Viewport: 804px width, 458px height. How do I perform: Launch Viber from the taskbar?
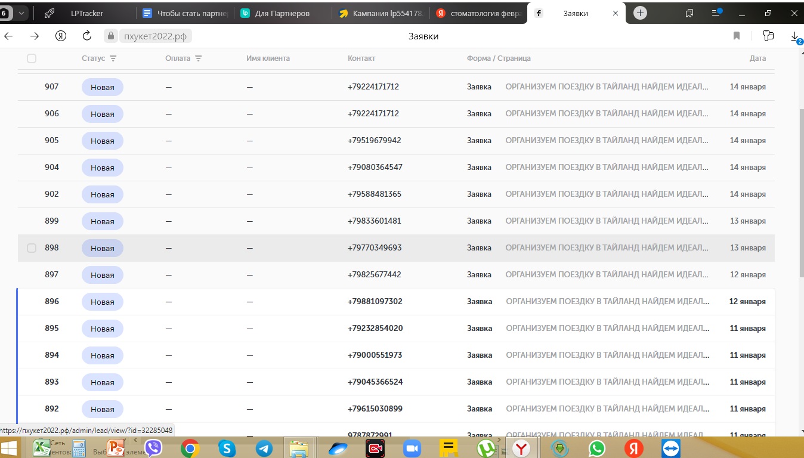[x=153, y=448]
